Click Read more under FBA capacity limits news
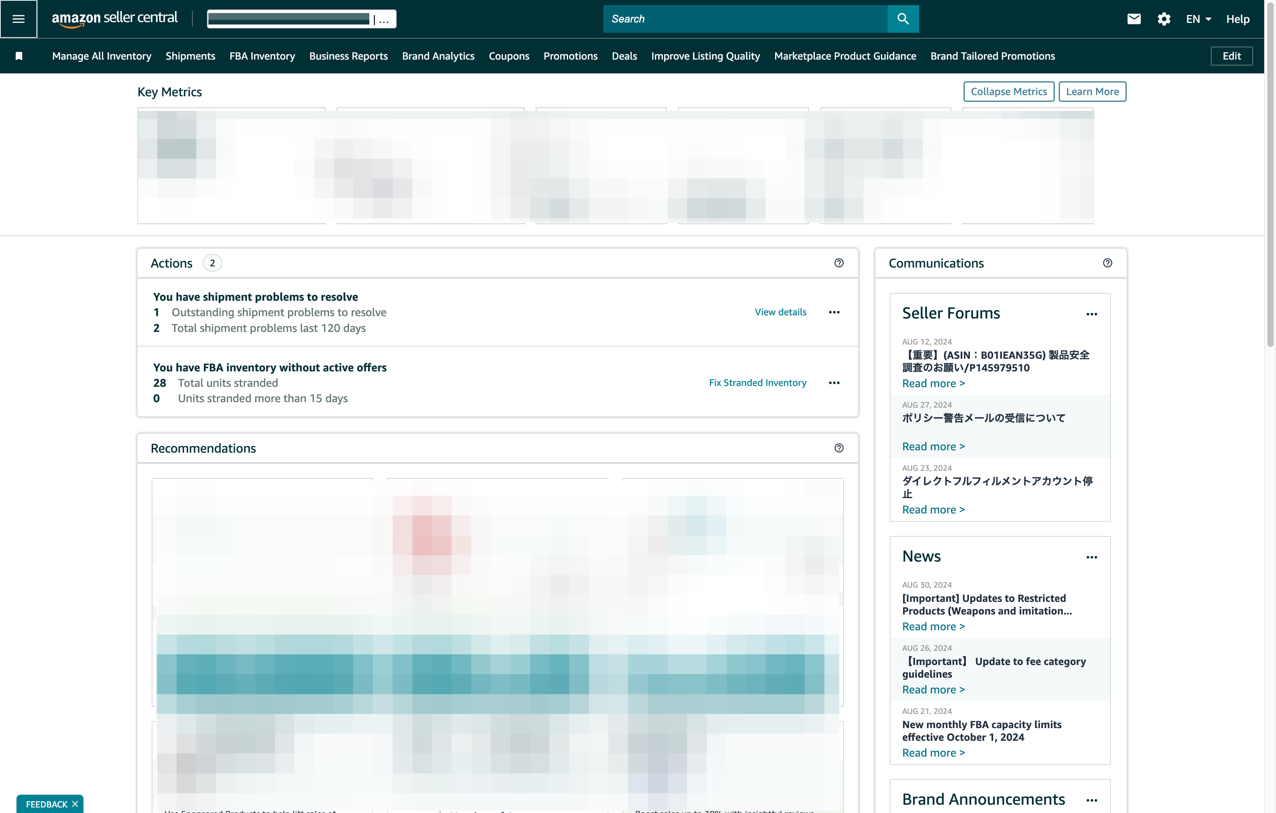This screenshot has height=813, width=1276. (x=933, y=753)
